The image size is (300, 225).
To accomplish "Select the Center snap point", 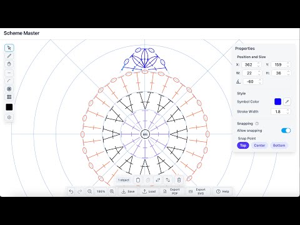I will (x=259, y=146).
